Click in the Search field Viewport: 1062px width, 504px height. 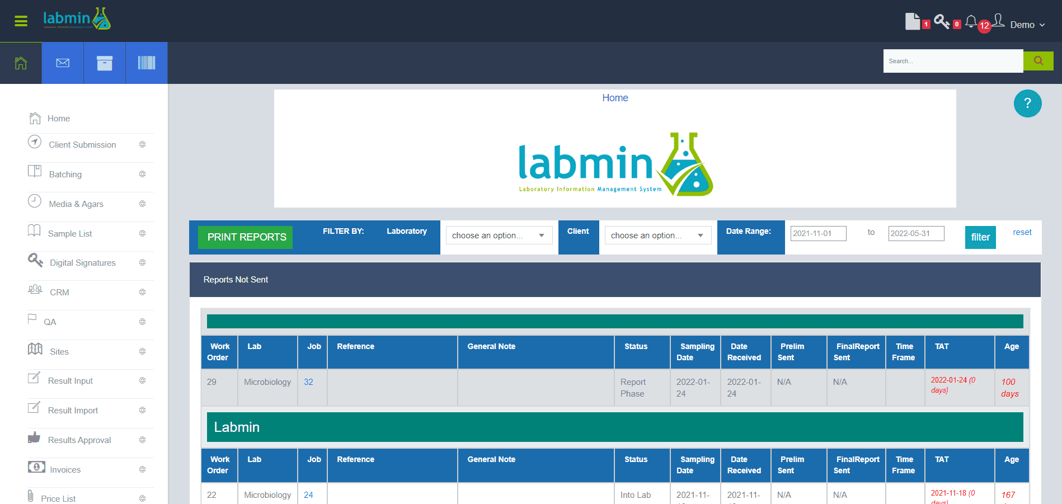point(953,61)
